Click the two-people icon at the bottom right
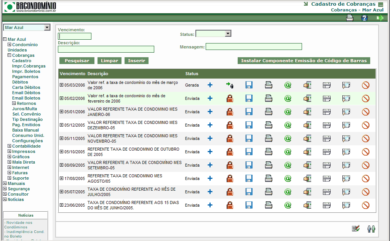The width and height of the screenshot is (390, 241). click(371, 228)
